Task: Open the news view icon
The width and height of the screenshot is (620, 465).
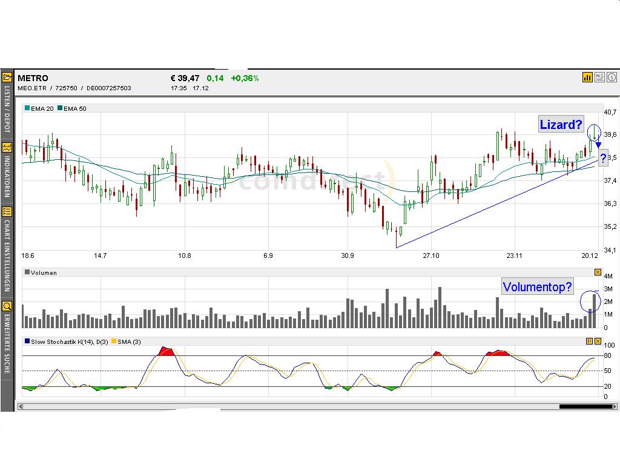Action: point(599,77)
